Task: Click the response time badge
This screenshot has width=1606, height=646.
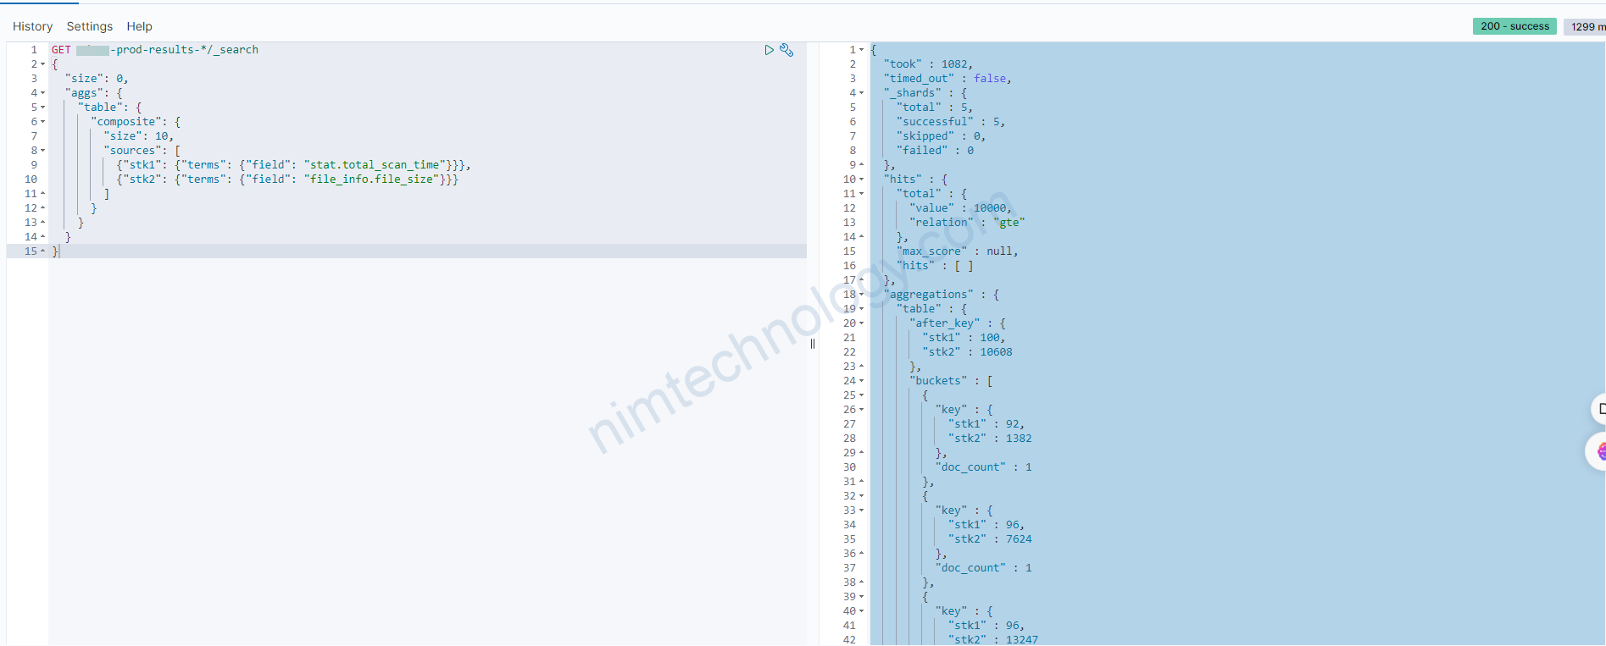Action: coord(1586,26)
